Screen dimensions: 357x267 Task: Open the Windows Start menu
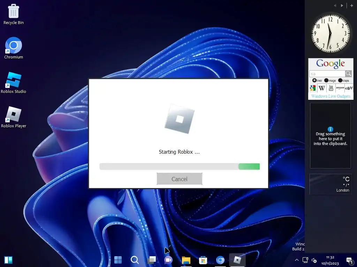(118, 260)
